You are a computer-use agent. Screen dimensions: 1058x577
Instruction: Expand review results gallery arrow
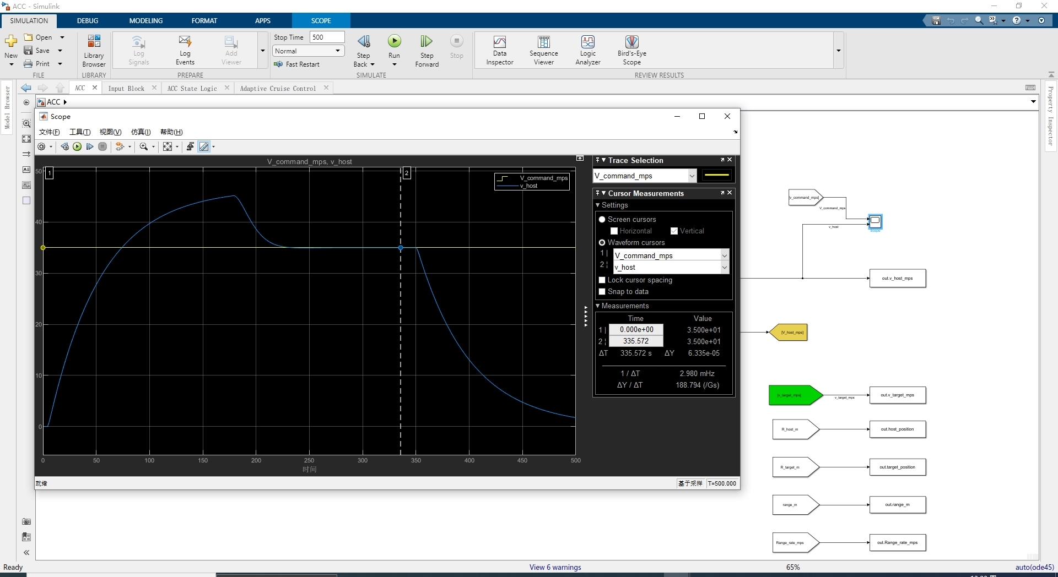coord(838,51)
